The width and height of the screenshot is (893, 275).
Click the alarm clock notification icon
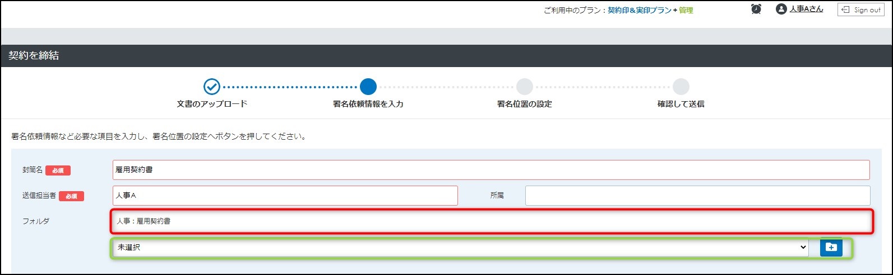pyautogui.click(x=756, y=10)
